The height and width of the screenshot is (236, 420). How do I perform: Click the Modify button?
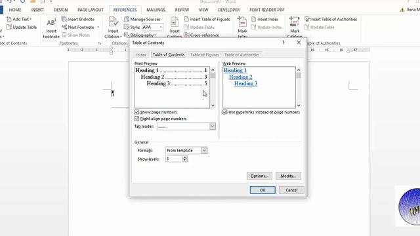click(x=288, y=176)
